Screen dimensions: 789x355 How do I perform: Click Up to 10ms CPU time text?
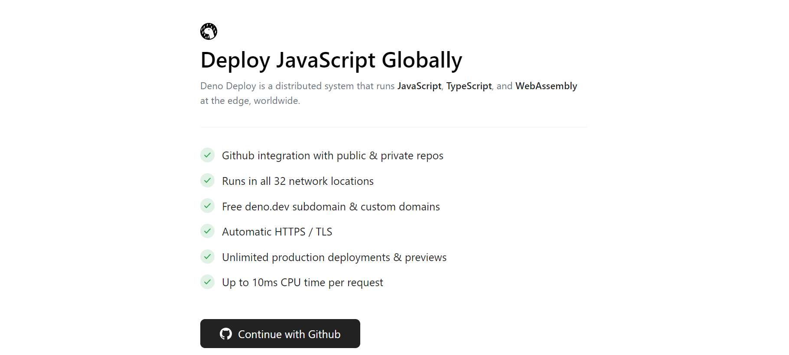(x=303, y=283)
